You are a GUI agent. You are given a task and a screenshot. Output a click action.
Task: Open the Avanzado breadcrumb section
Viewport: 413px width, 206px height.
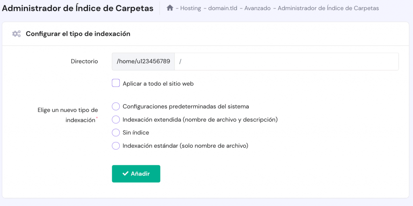coord(257,8)
